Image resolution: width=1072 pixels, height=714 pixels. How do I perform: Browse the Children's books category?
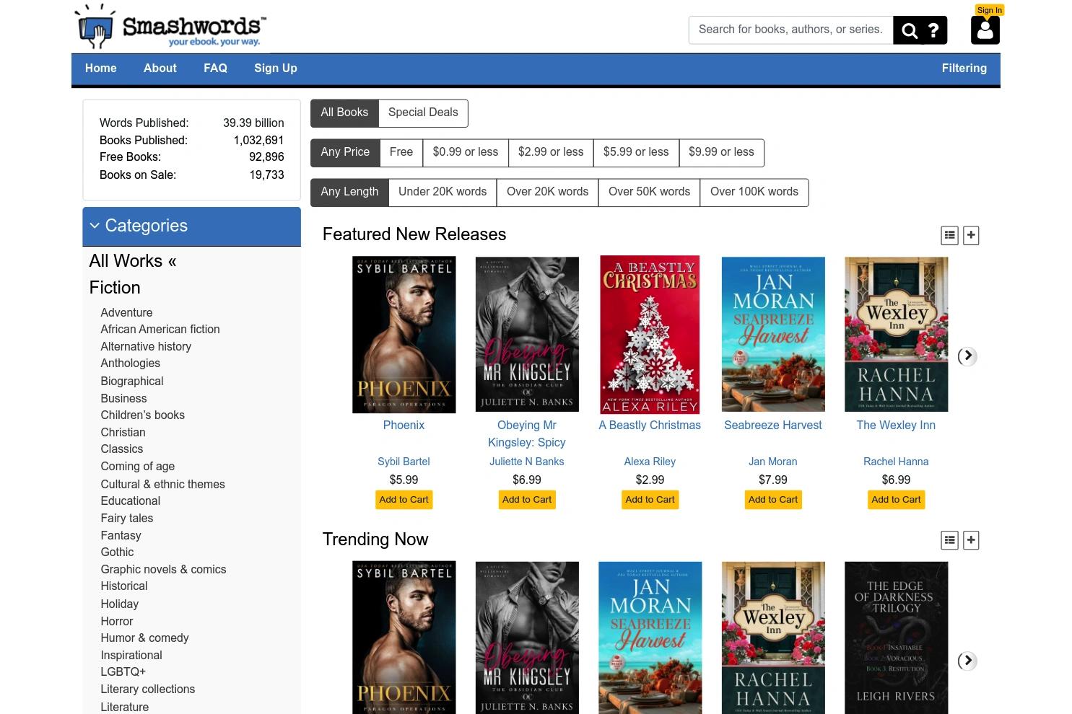142,415
